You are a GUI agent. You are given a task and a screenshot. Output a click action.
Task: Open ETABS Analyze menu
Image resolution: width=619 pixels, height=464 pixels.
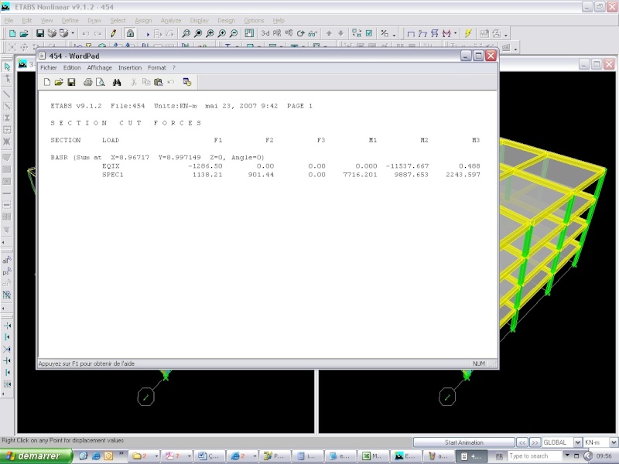(170, 21)
